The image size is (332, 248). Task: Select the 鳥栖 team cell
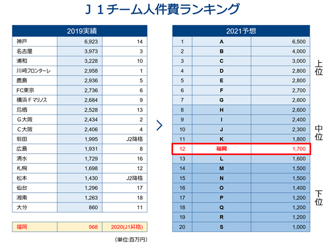tap(35, 110)
